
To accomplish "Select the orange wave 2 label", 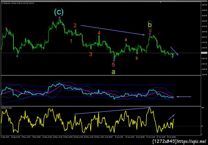I will tap(75, 25).
